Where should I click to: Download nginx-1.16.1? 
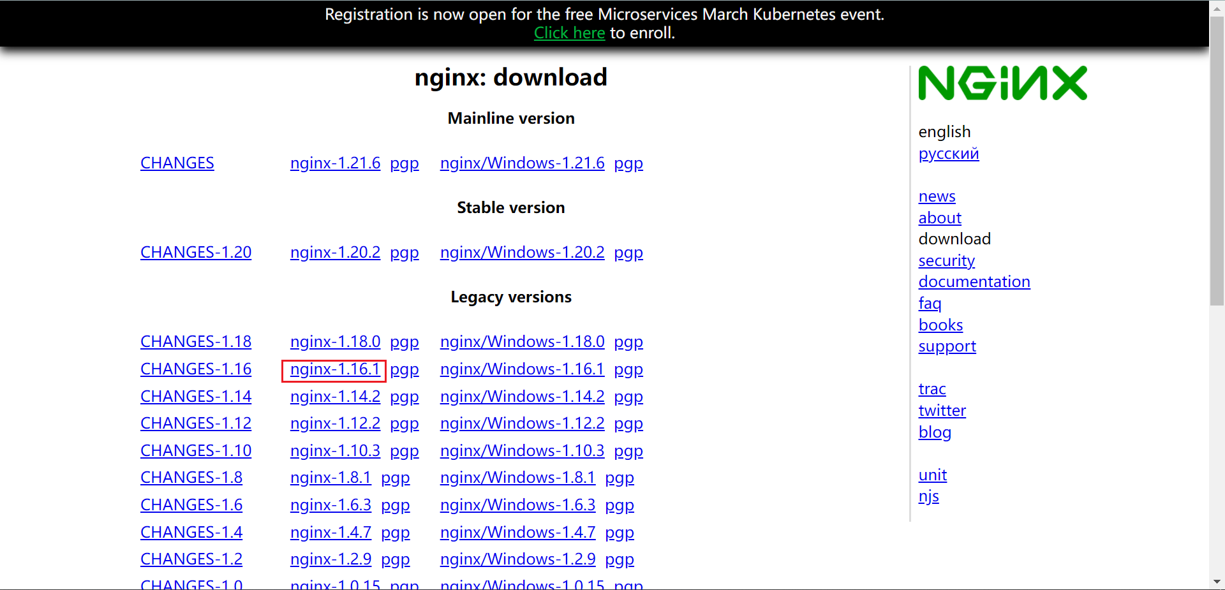[x=335, y=369]
